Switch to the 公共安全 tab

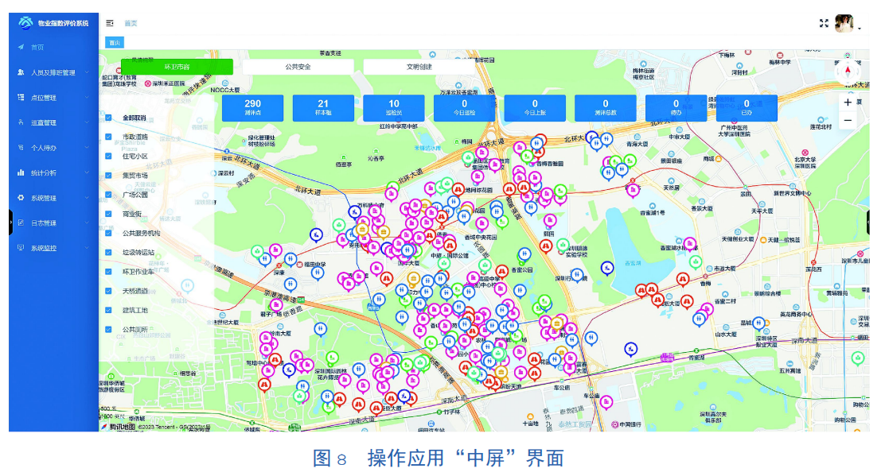pos(298,67)
